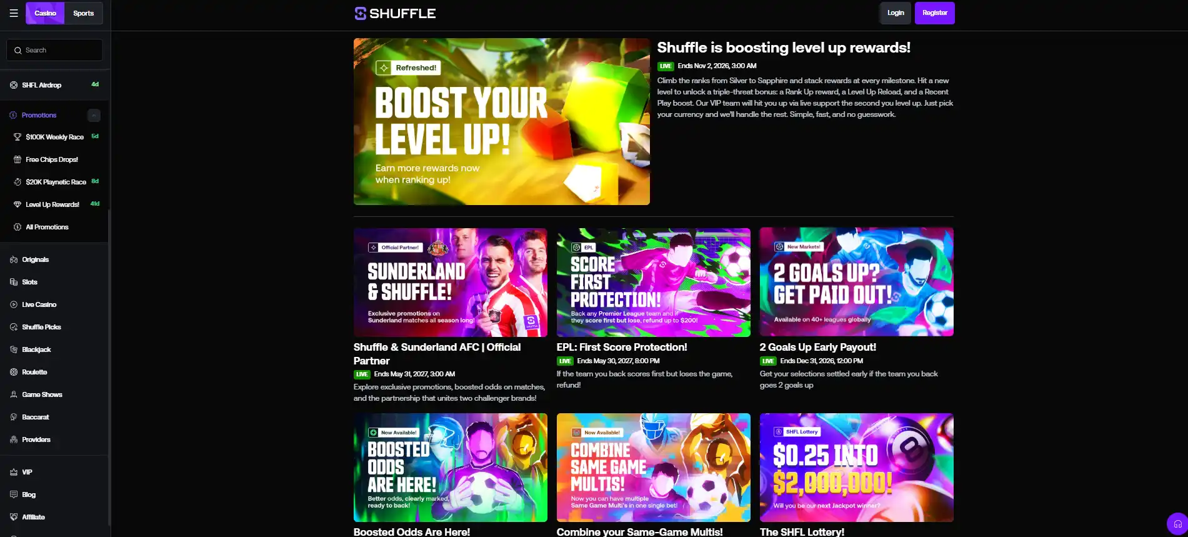
Task: Open the Level Up Rewards link
Action: [x=52, y=204]
